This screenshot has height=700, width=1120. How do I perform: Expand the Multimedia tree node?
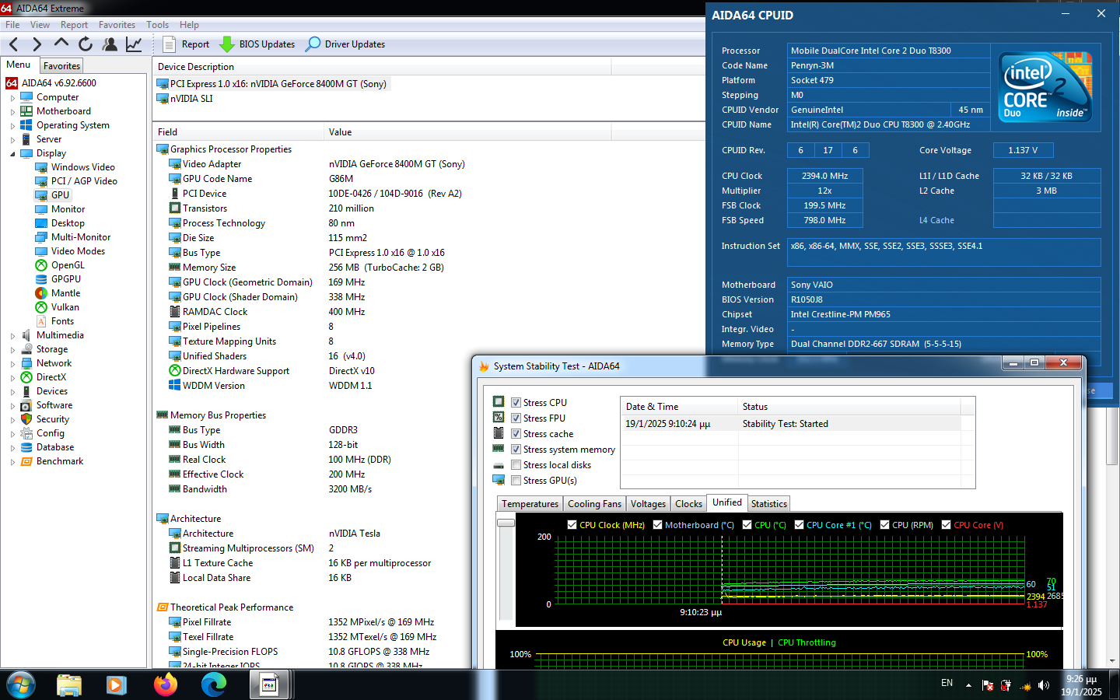pyautogui.click(x=12, y=336)
